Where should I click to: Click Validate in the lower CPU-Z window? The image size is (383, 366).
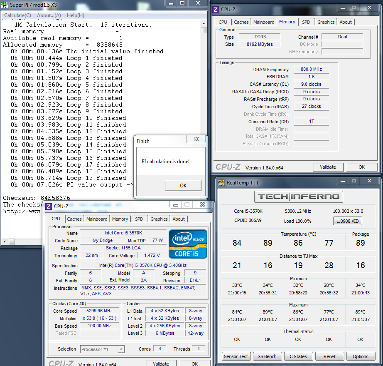click(161, 364)
